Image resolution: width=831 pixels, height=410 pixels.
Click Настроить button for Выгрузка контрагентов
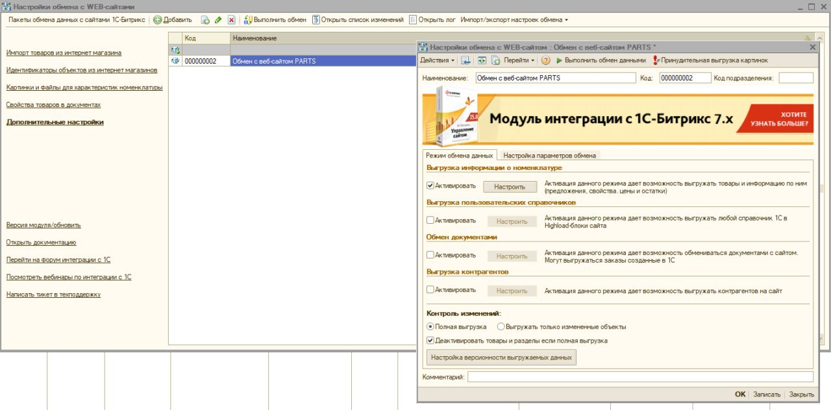[512, 291]
